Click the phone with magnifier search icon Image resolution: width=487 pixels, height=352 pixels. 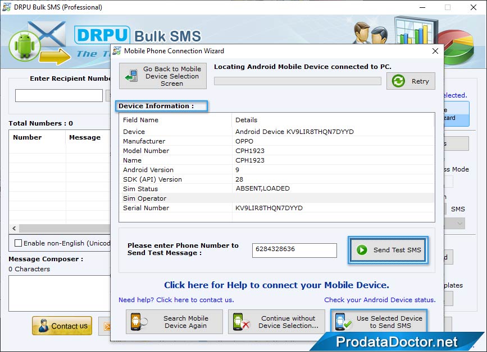click(139, 322)
